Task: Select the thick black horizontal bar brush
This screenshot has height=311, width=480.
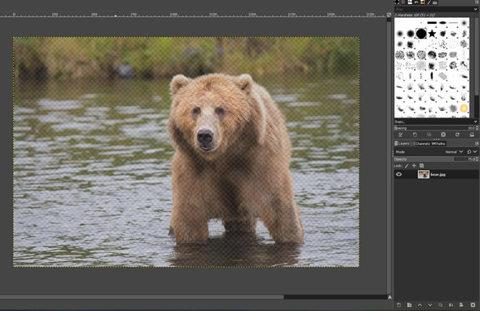Action: point(432,23)
